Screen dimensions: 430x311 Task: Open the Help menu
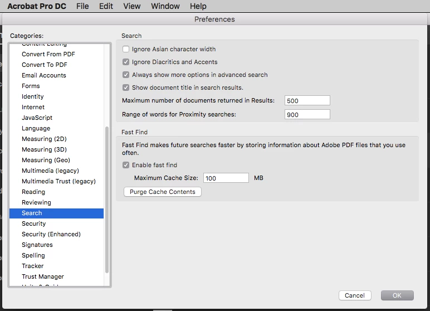tap(198, 6)
